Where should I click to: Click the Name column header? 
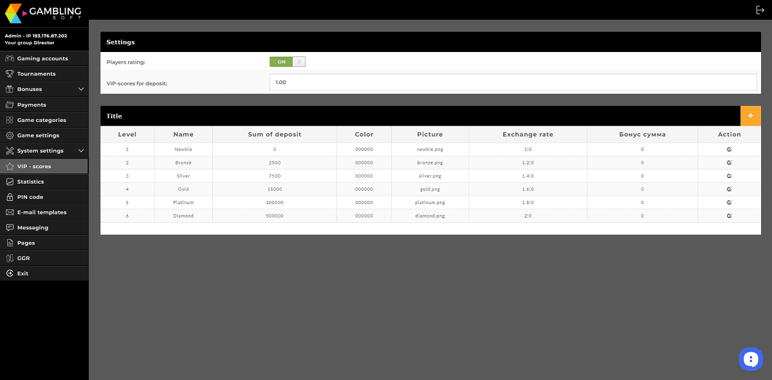pyautogui.click(x=183, y=134)
